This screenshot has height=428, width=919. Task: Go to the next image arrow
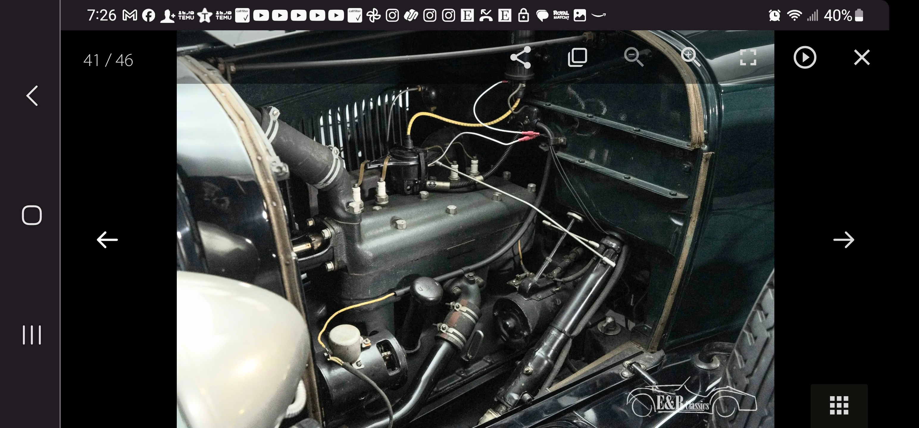(x=843, y=240)
